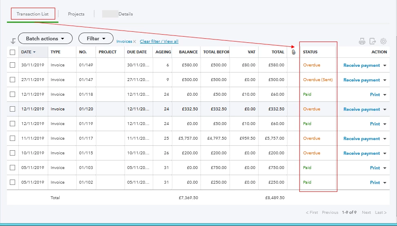Jump to Last page of results
397x226 pixels.
(381, 213)
